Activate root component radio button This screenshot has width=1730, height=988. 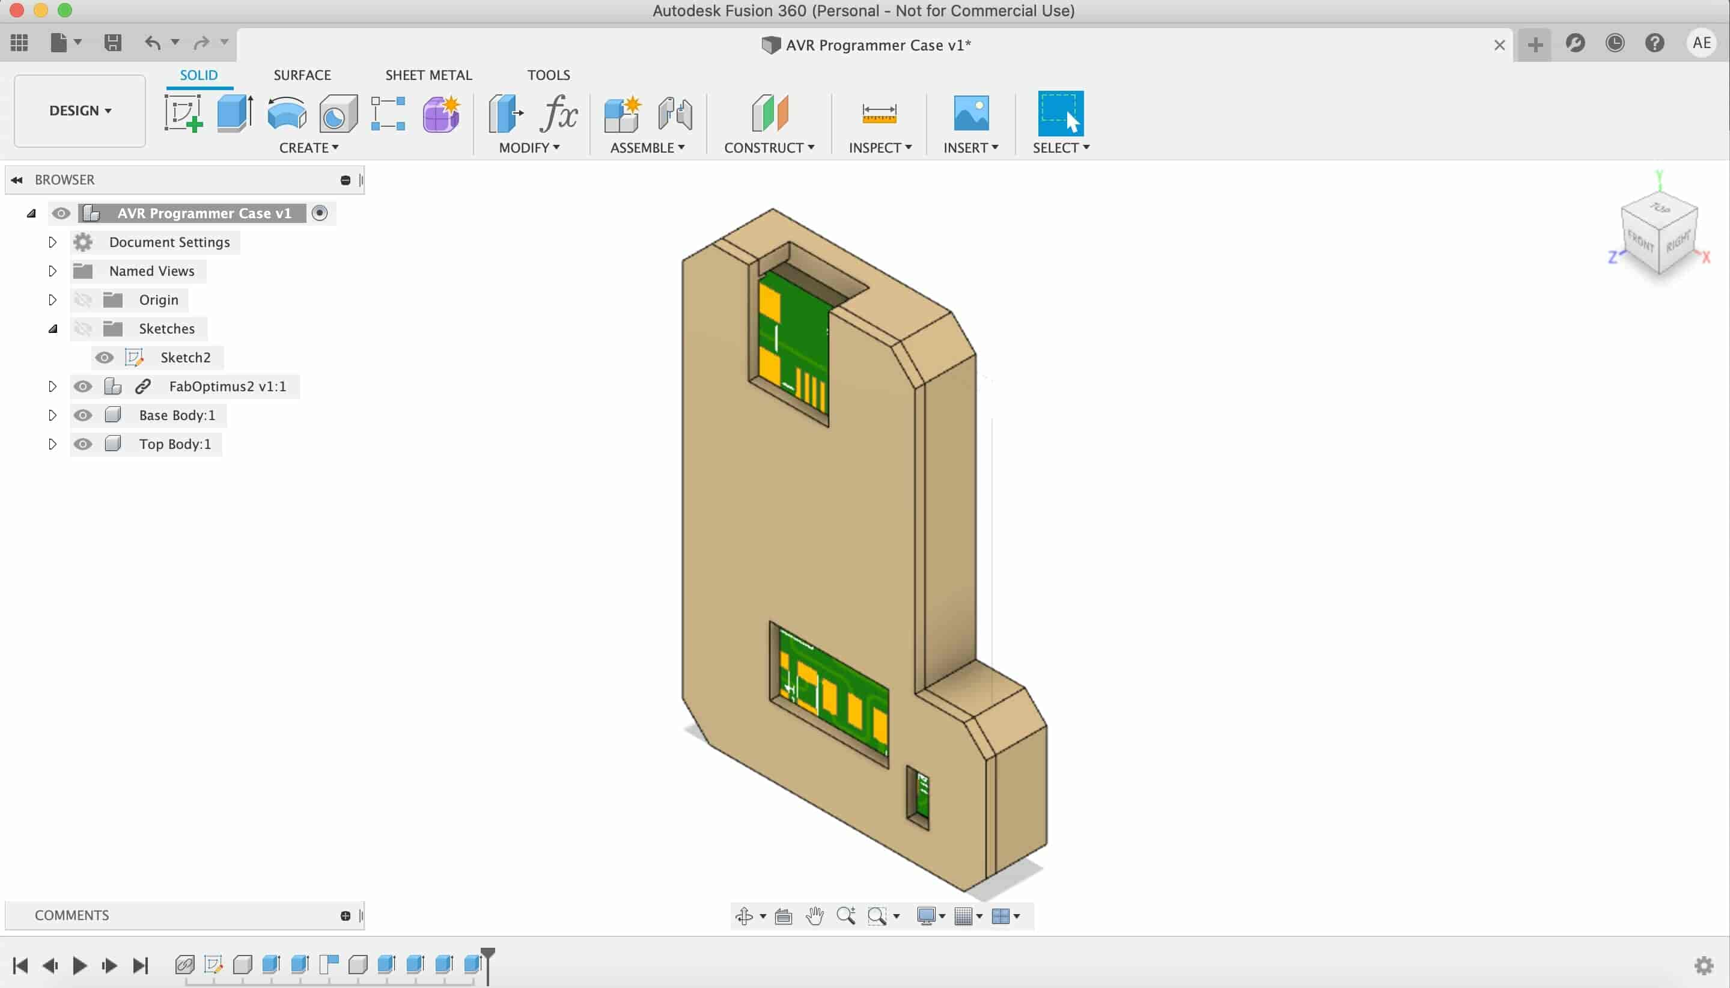click(320, 213)
